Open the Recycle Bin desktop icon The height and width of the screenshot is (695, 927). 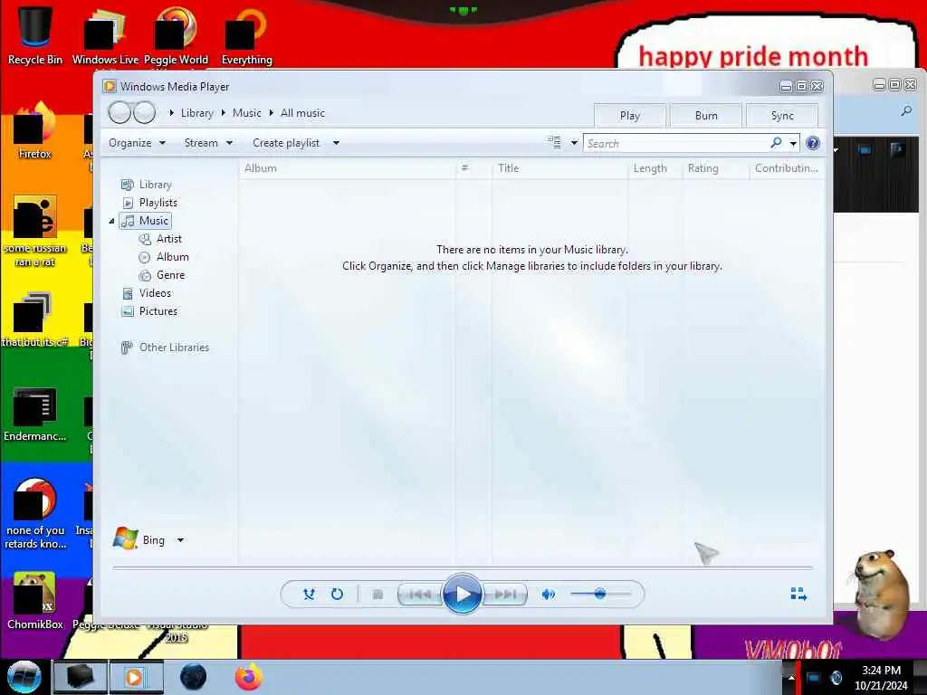[34, 34]
